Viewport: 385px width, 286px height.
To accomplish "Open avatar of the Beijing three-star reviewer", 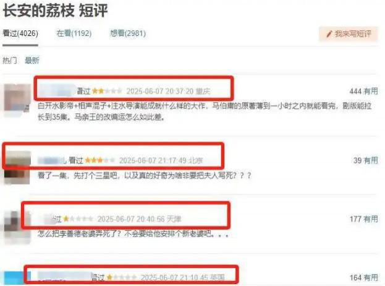I will tap(18, 168).
